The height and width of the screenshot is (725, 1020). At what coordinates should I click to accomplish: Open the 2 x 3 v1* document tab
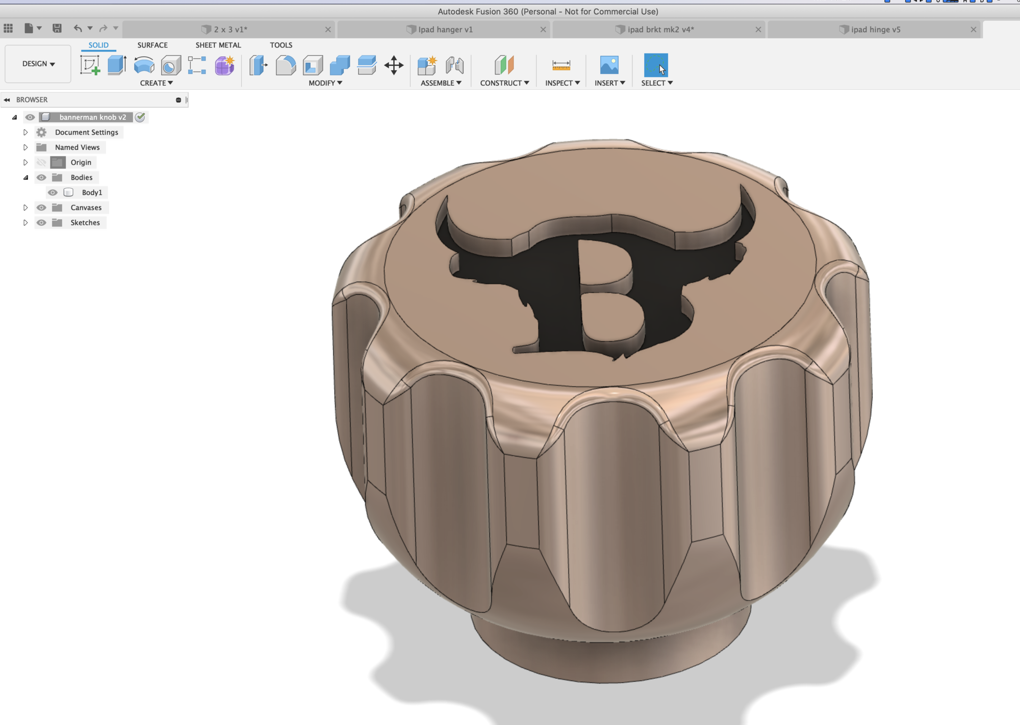pos(229,30)
